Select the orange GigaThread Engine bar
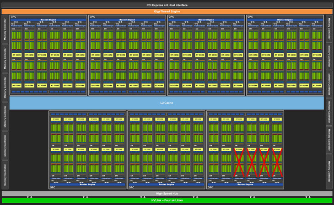The height and width of the screenshot is (205, 334). (167, 11)
